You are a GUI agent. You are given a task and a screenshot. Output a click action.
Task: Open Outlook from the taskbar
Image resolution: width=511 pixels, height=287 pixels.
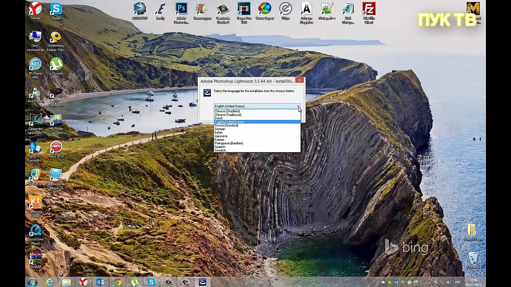[101, 282]
